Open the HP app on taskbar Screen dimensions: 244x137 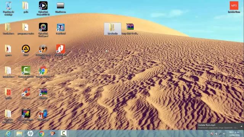coord(30,134)
